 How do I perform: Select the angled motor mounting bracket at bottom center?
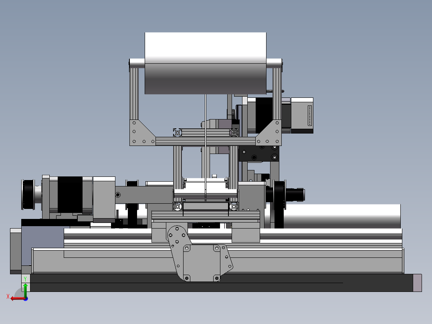[x=200, y=254]
